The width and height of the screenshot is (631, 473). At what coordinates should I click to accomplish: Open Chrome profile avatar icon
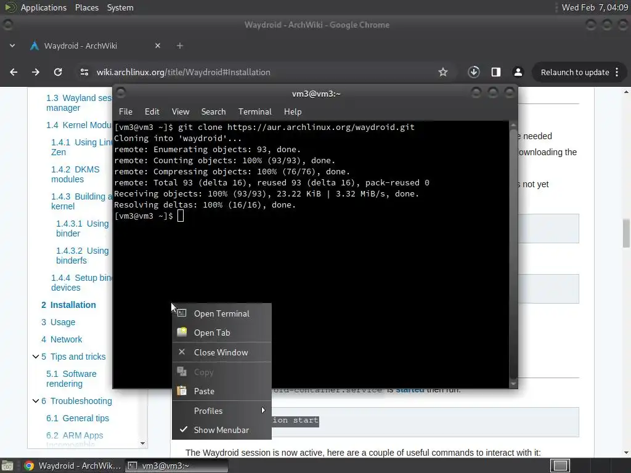pyautogui.click(x=518, y=72)
